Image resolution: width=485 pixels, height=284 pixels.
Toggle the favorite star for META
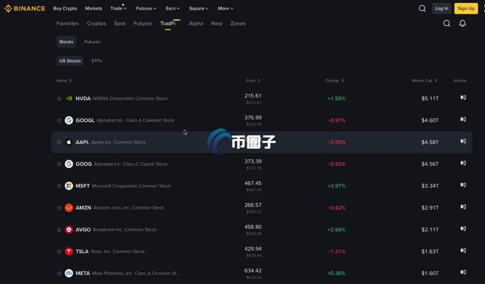pyautogui.click(x=59, y=273)
